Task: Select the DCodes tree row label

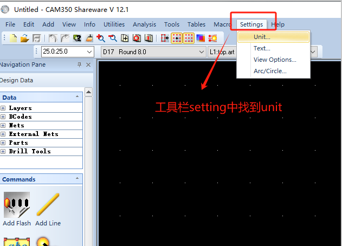Action: point(20,116)
